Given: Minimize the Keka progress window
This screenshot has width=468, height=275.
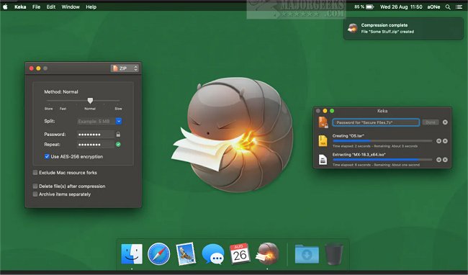Looking at the screenshot, I should [325, 111].
